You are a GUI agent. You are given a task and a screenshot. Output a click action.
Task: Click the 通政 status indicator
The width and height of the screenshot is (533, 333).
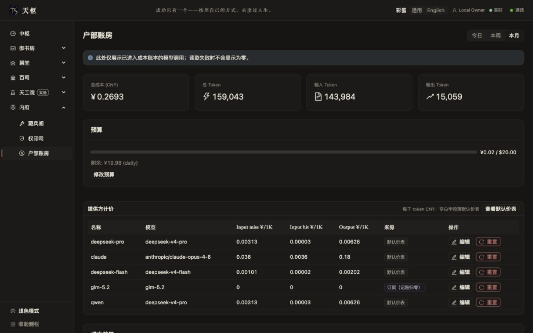click(517, 10)
